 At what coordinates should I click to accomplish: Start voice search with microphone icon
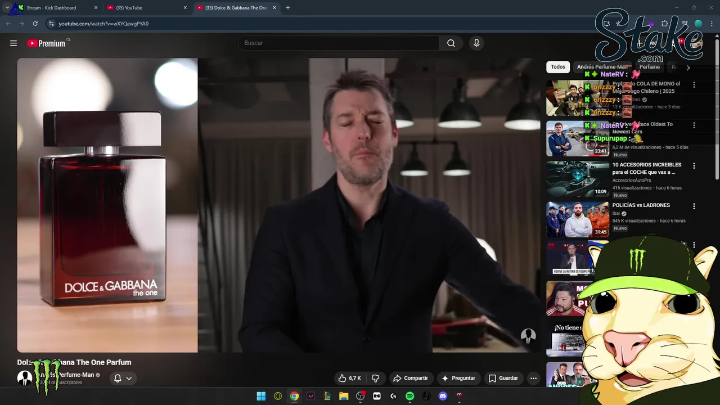click(x=476, y=43)
